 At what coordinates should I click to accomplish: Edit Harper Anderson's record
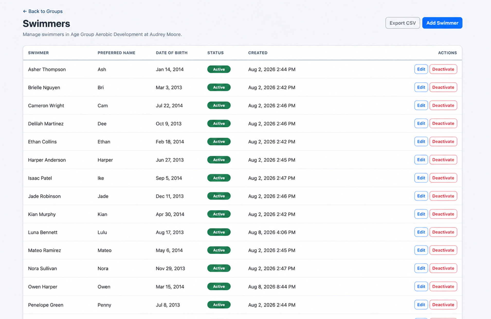click(421, 160)
